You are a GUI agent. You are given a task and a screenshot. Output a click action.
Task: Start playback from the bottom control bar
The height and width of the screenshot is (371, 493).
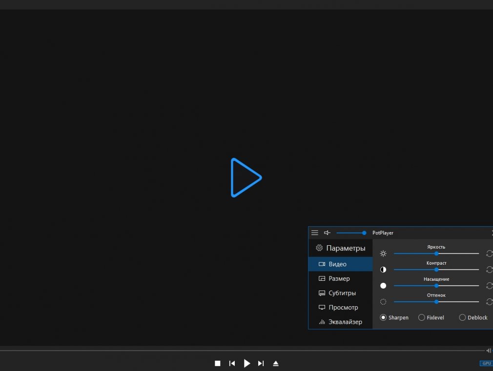tap(247, 364)
